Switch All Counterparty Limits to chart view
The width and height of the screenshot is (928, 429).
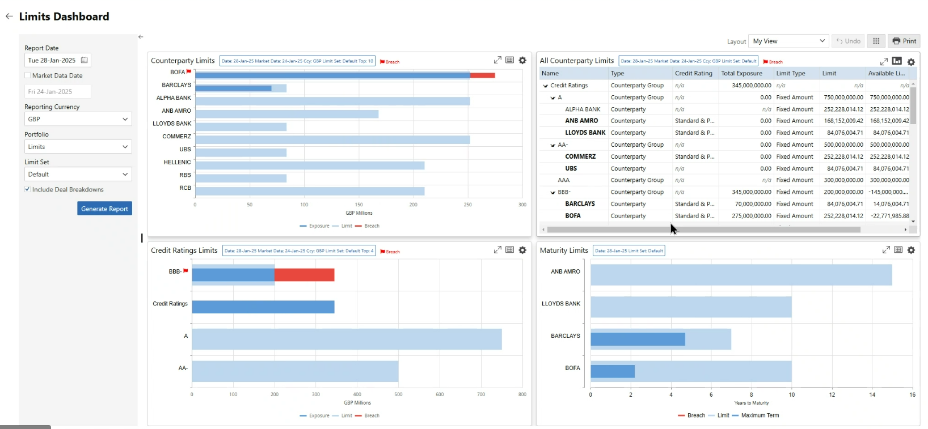tap(897, 61)
